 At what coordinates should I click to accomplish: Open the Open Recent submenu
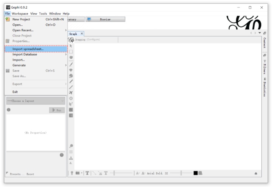coord(36,30)
